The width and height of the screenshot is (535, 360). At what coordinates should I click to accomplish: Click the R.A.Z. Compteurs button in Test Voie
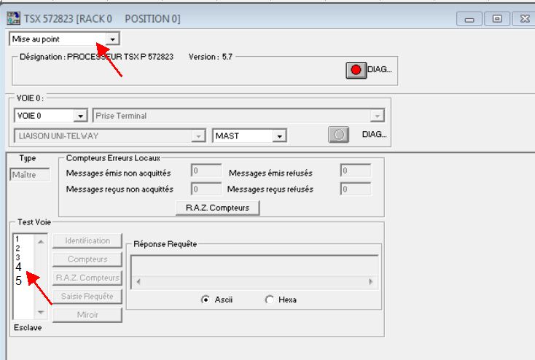coord(87,278)
